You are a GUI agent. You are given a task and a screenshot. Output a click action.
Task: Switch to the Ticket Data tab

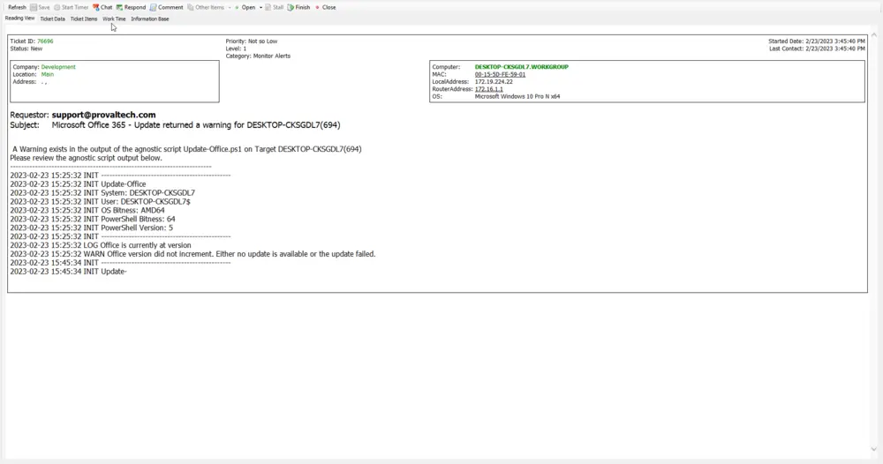click(x=52, y=19)
